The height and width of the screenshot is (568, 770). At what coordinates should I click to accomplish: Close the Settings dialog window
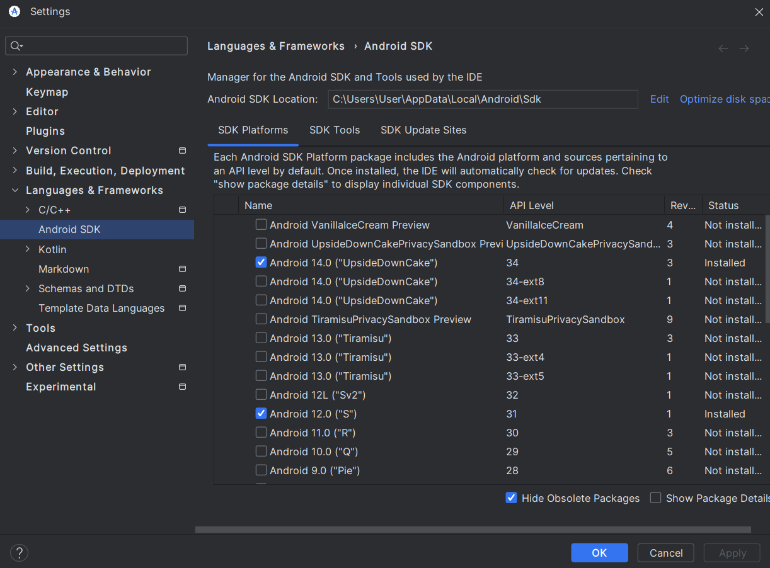click(759, 12)
